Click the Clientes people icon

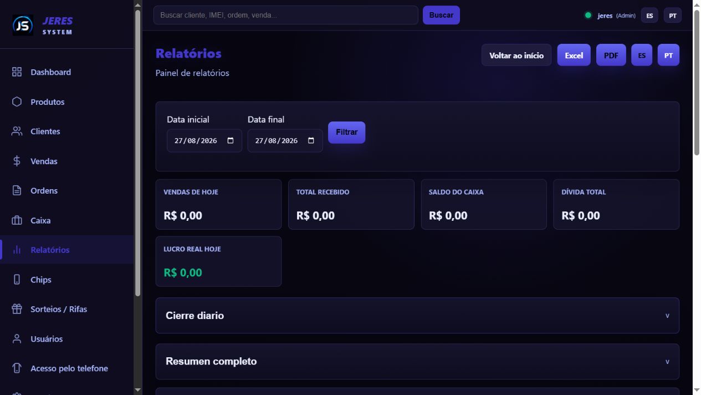17,131
